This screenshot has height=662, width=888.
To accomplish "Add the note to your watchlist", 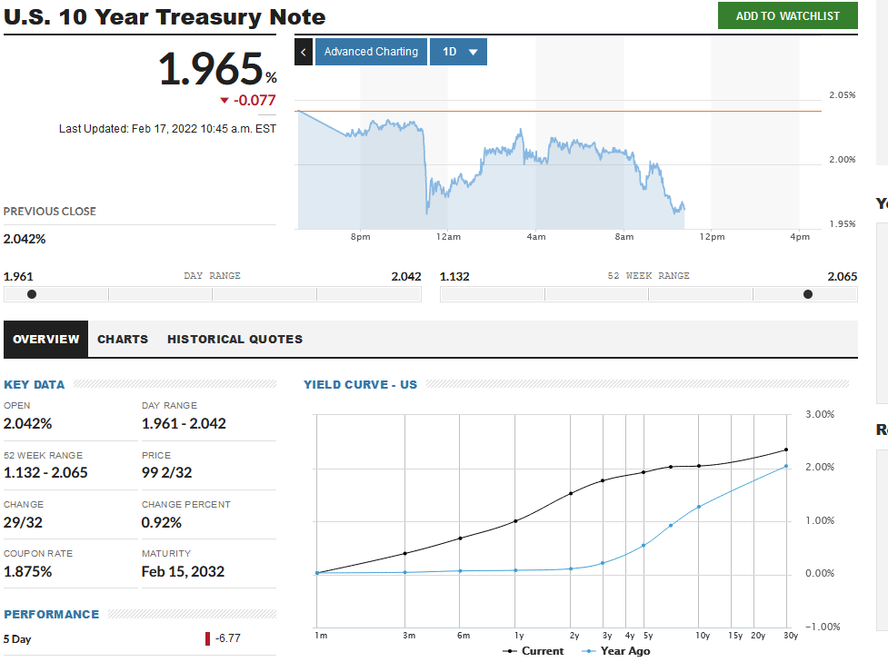I will 788,15.
